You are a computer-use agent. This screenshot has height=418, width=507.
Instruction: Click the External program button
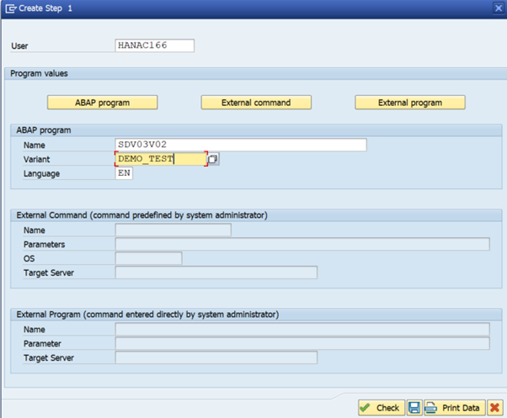(x=410, y=103)
